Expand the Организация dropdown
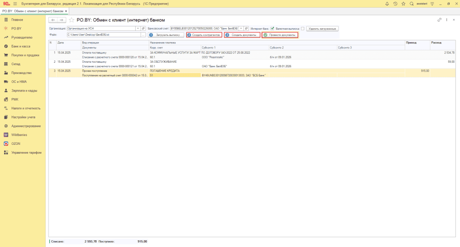Image resolution: width=460 pixels, height=247 pixels. pos(137,29)
